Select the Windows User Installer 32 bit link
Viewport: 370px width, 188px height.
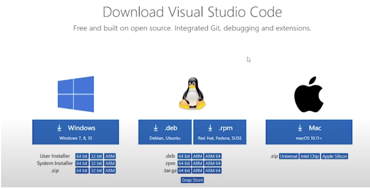pos(96,156)
